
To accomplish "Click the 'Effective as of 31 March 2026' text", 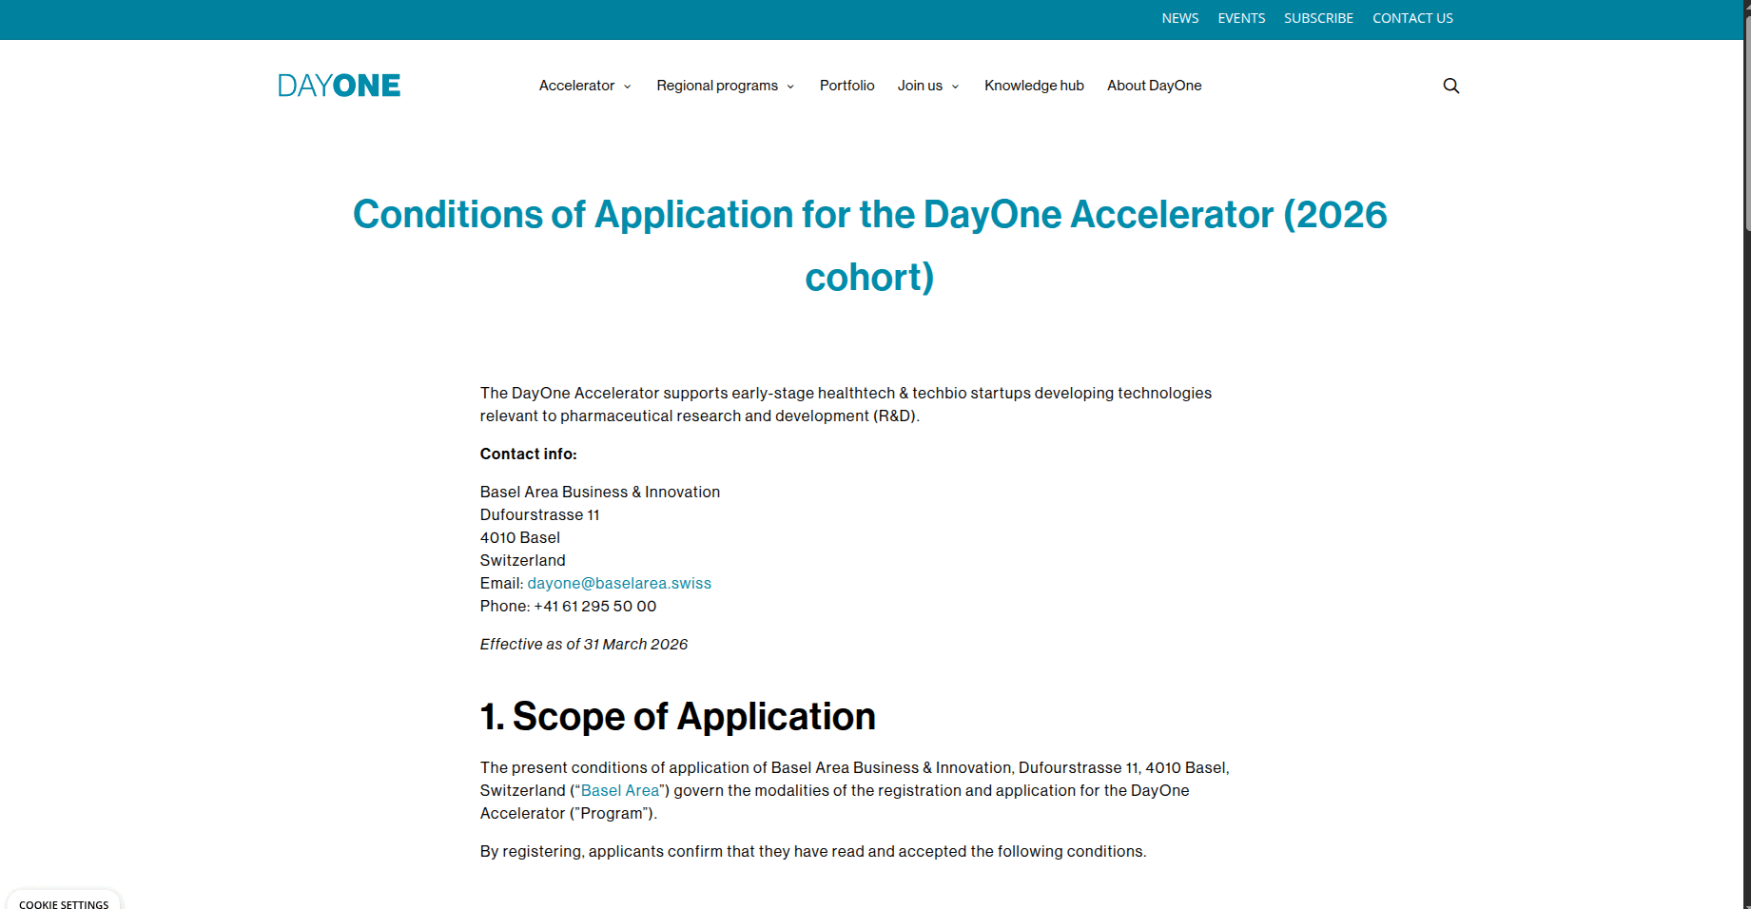I will pyautogui.click(x=583, y=644).
